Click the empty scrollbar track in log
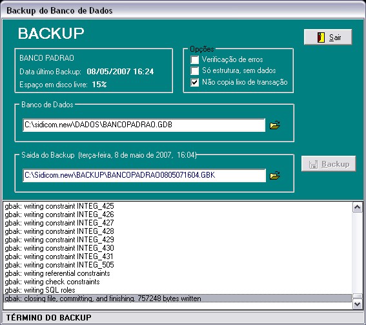The width and height of the screenshot is (366, 325). coord(358,253)
